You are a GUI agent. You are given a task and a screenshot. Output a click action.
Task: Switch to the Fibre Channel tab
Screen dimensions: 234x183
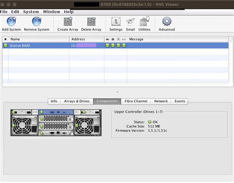(x=136, y=101)
